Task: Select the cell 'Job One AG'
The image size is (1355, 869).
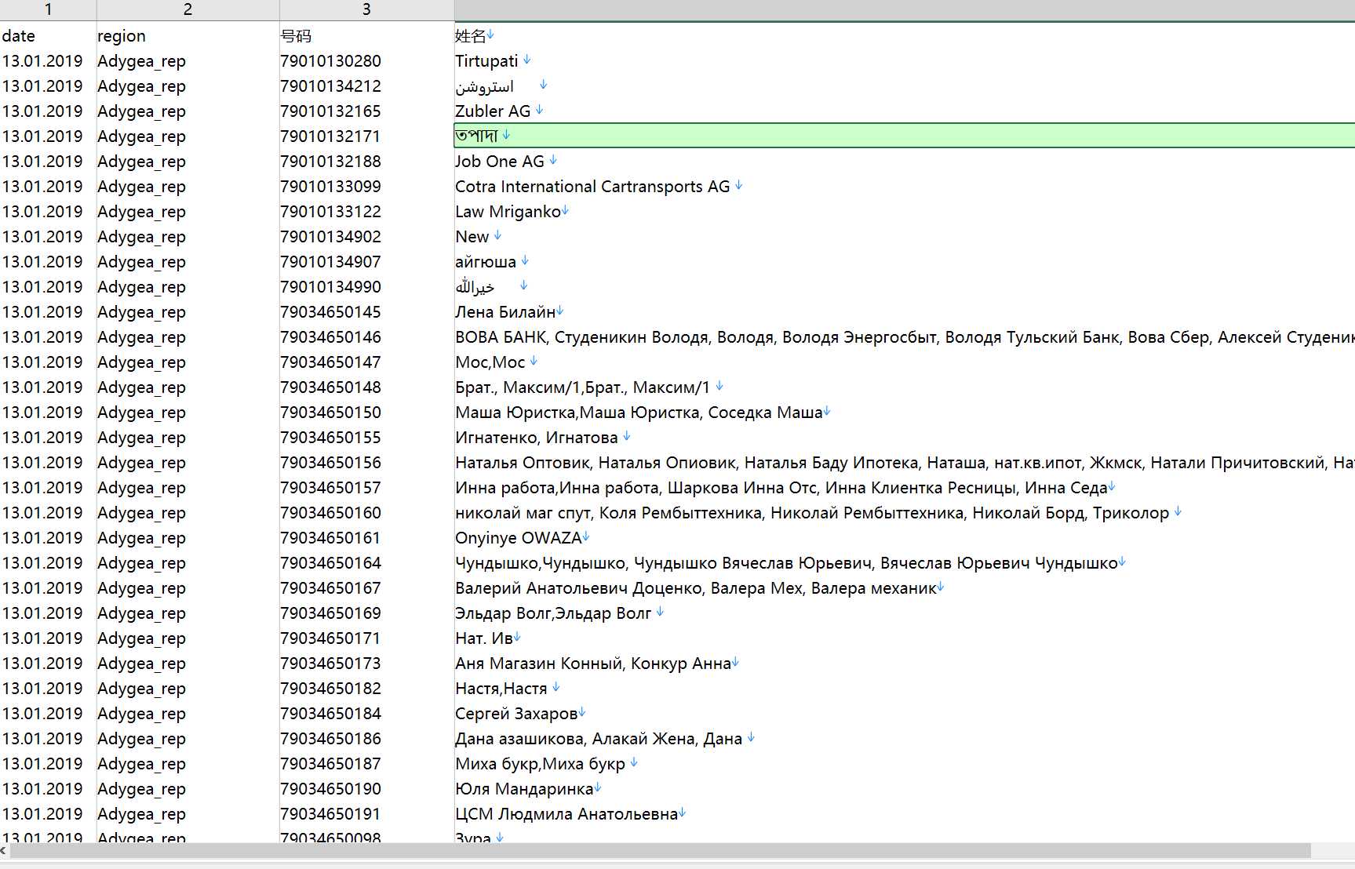Action: click(905, 162)
